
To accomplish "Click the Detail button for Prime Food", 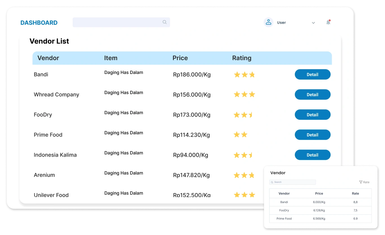I will coord(312,135).
